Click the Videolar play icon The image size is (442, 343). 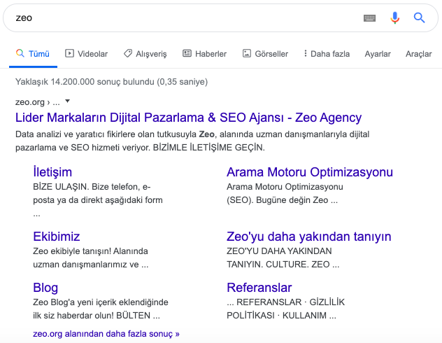point(69,53)
